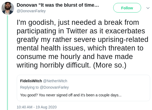Click the word 'Twitter' in the tweet body
This screenshot has width=152, height=110.
point(77,31)
